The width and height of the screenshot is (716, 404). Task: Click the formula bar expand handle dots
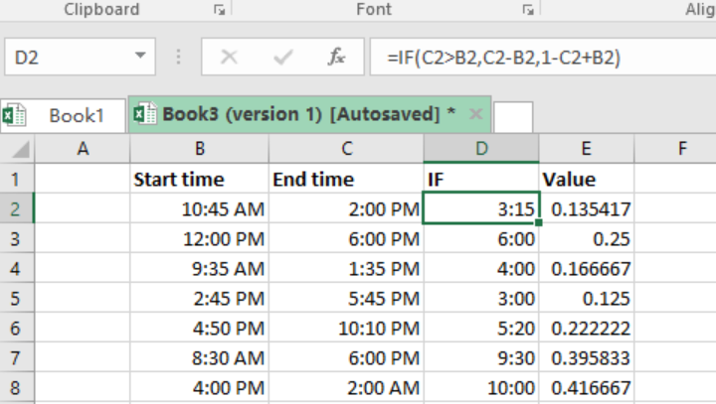178,57
